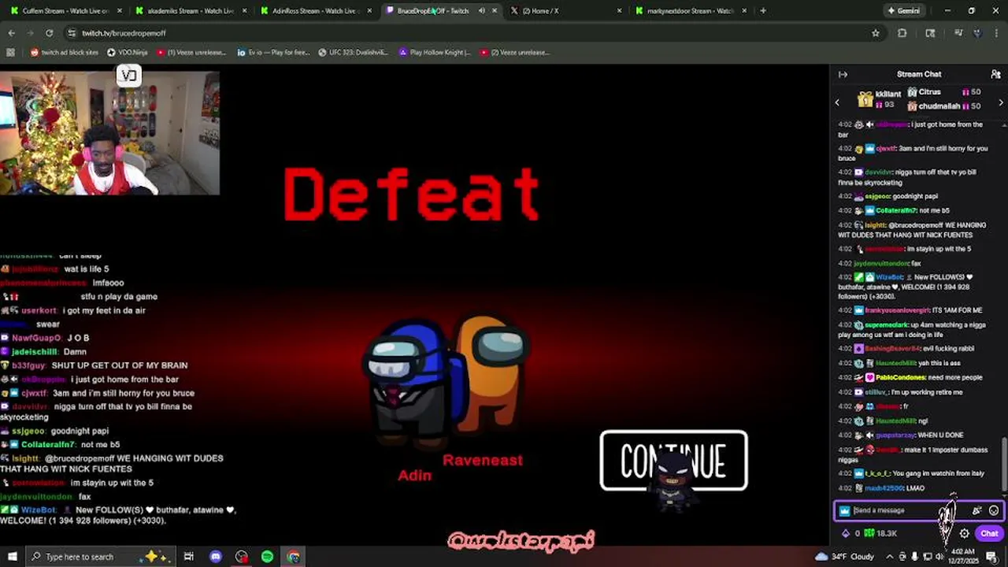Click 'Stream Chat' header title
The width and height of the screenshot is (1008, 567).
tap(919, 74)
